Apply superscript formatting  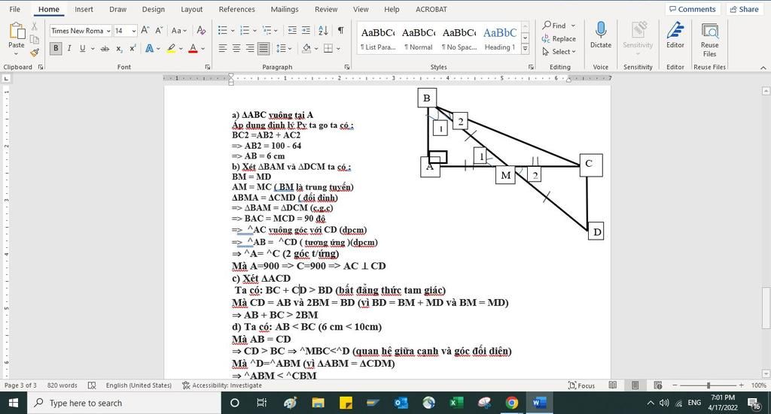pyautogui.click(x=133, y=49)
